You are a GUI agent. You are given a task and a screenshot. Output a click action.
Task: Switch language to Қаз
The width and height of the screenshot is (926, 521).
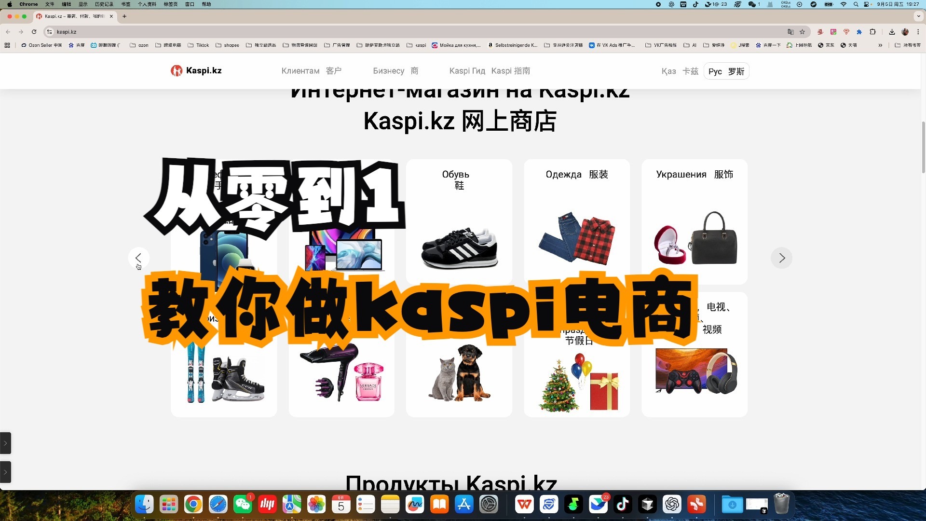point(680,71)
